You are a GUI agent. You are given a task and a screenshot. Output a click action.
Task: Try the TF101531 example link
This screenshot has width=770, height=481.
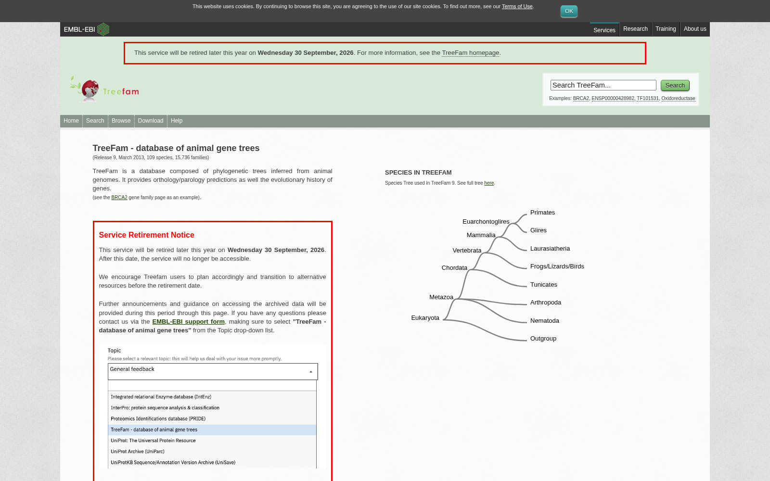(x=648, y=99)
